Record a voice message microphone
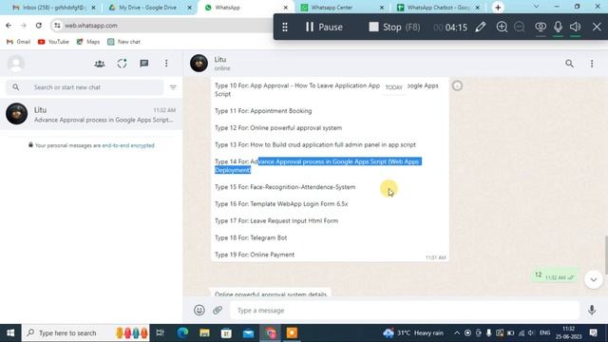Viewport: 608px width, 342px height. coord(592,311)
